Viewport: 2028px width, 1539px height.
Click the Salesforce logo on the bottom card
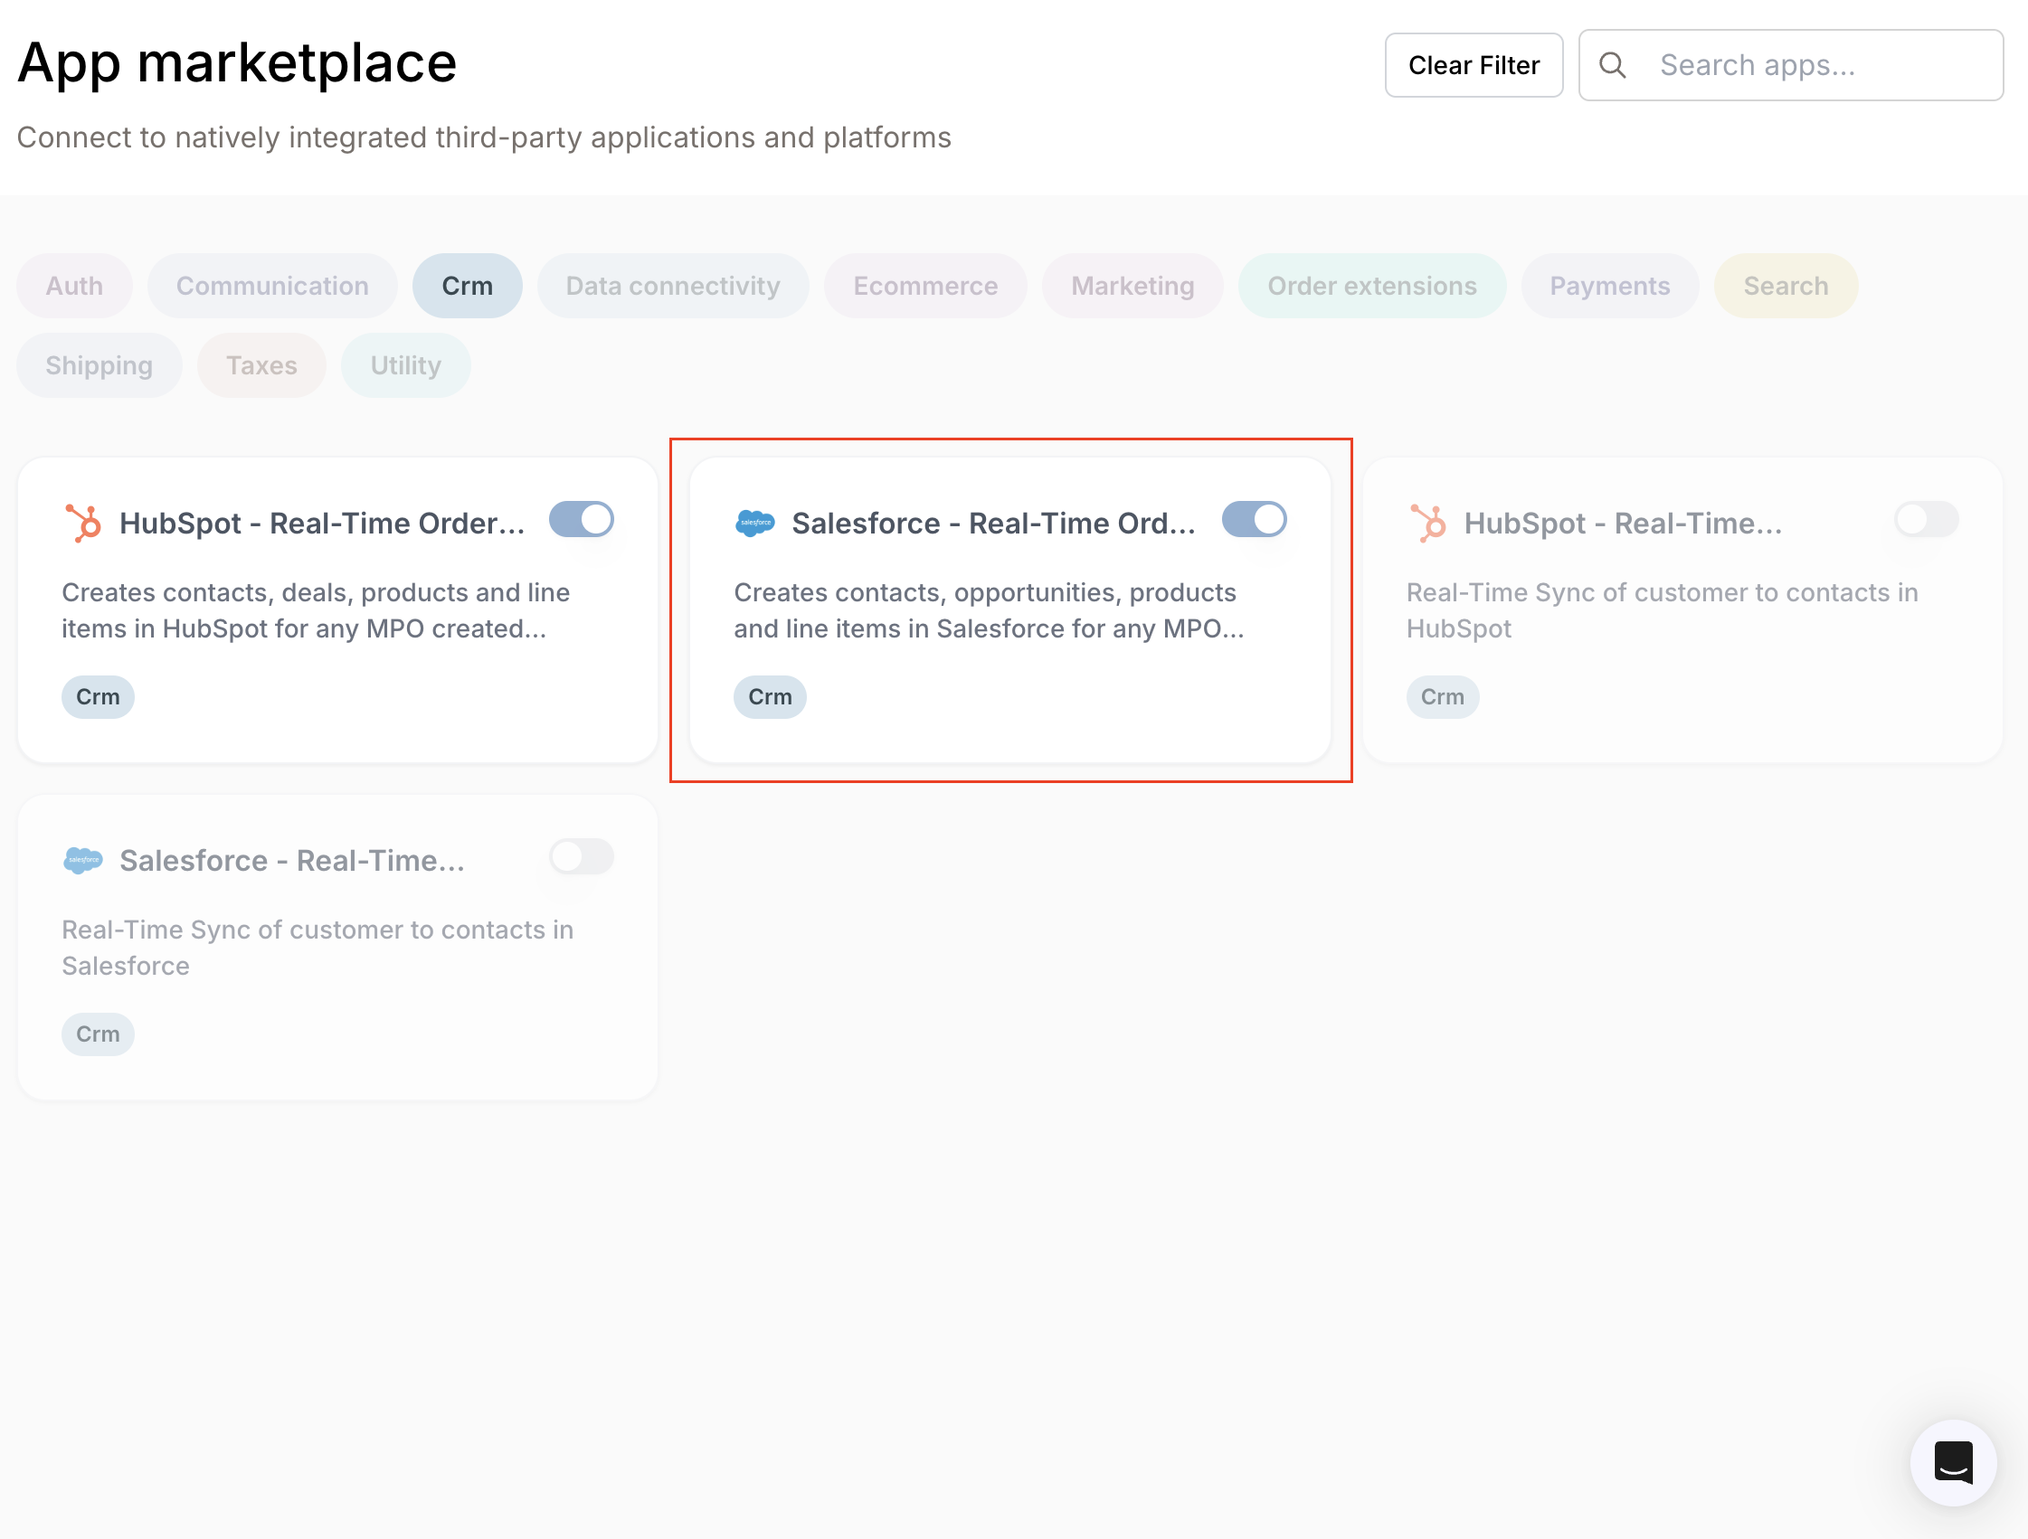click(84, 859)
